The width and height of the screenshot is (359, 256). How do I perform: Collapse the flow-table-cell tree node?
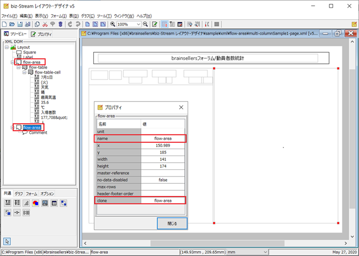pos(25,73)
